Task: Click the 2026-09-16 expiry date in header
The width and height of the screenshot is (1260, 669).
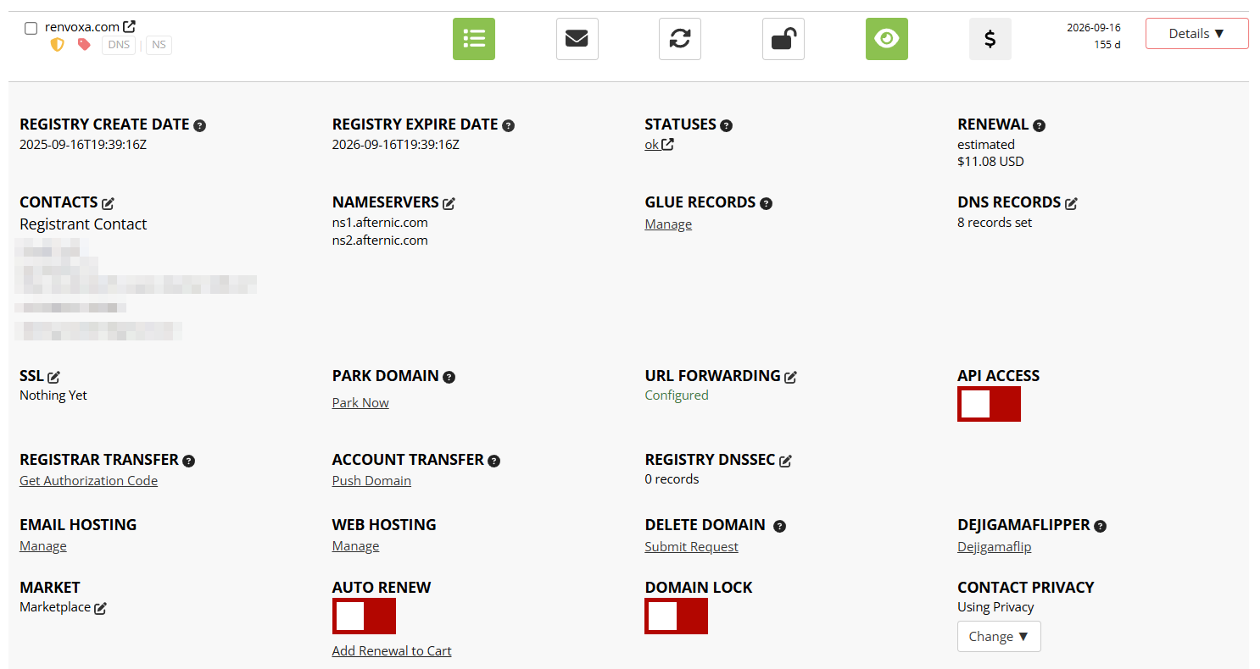Action: click(x=1094, y=28)
